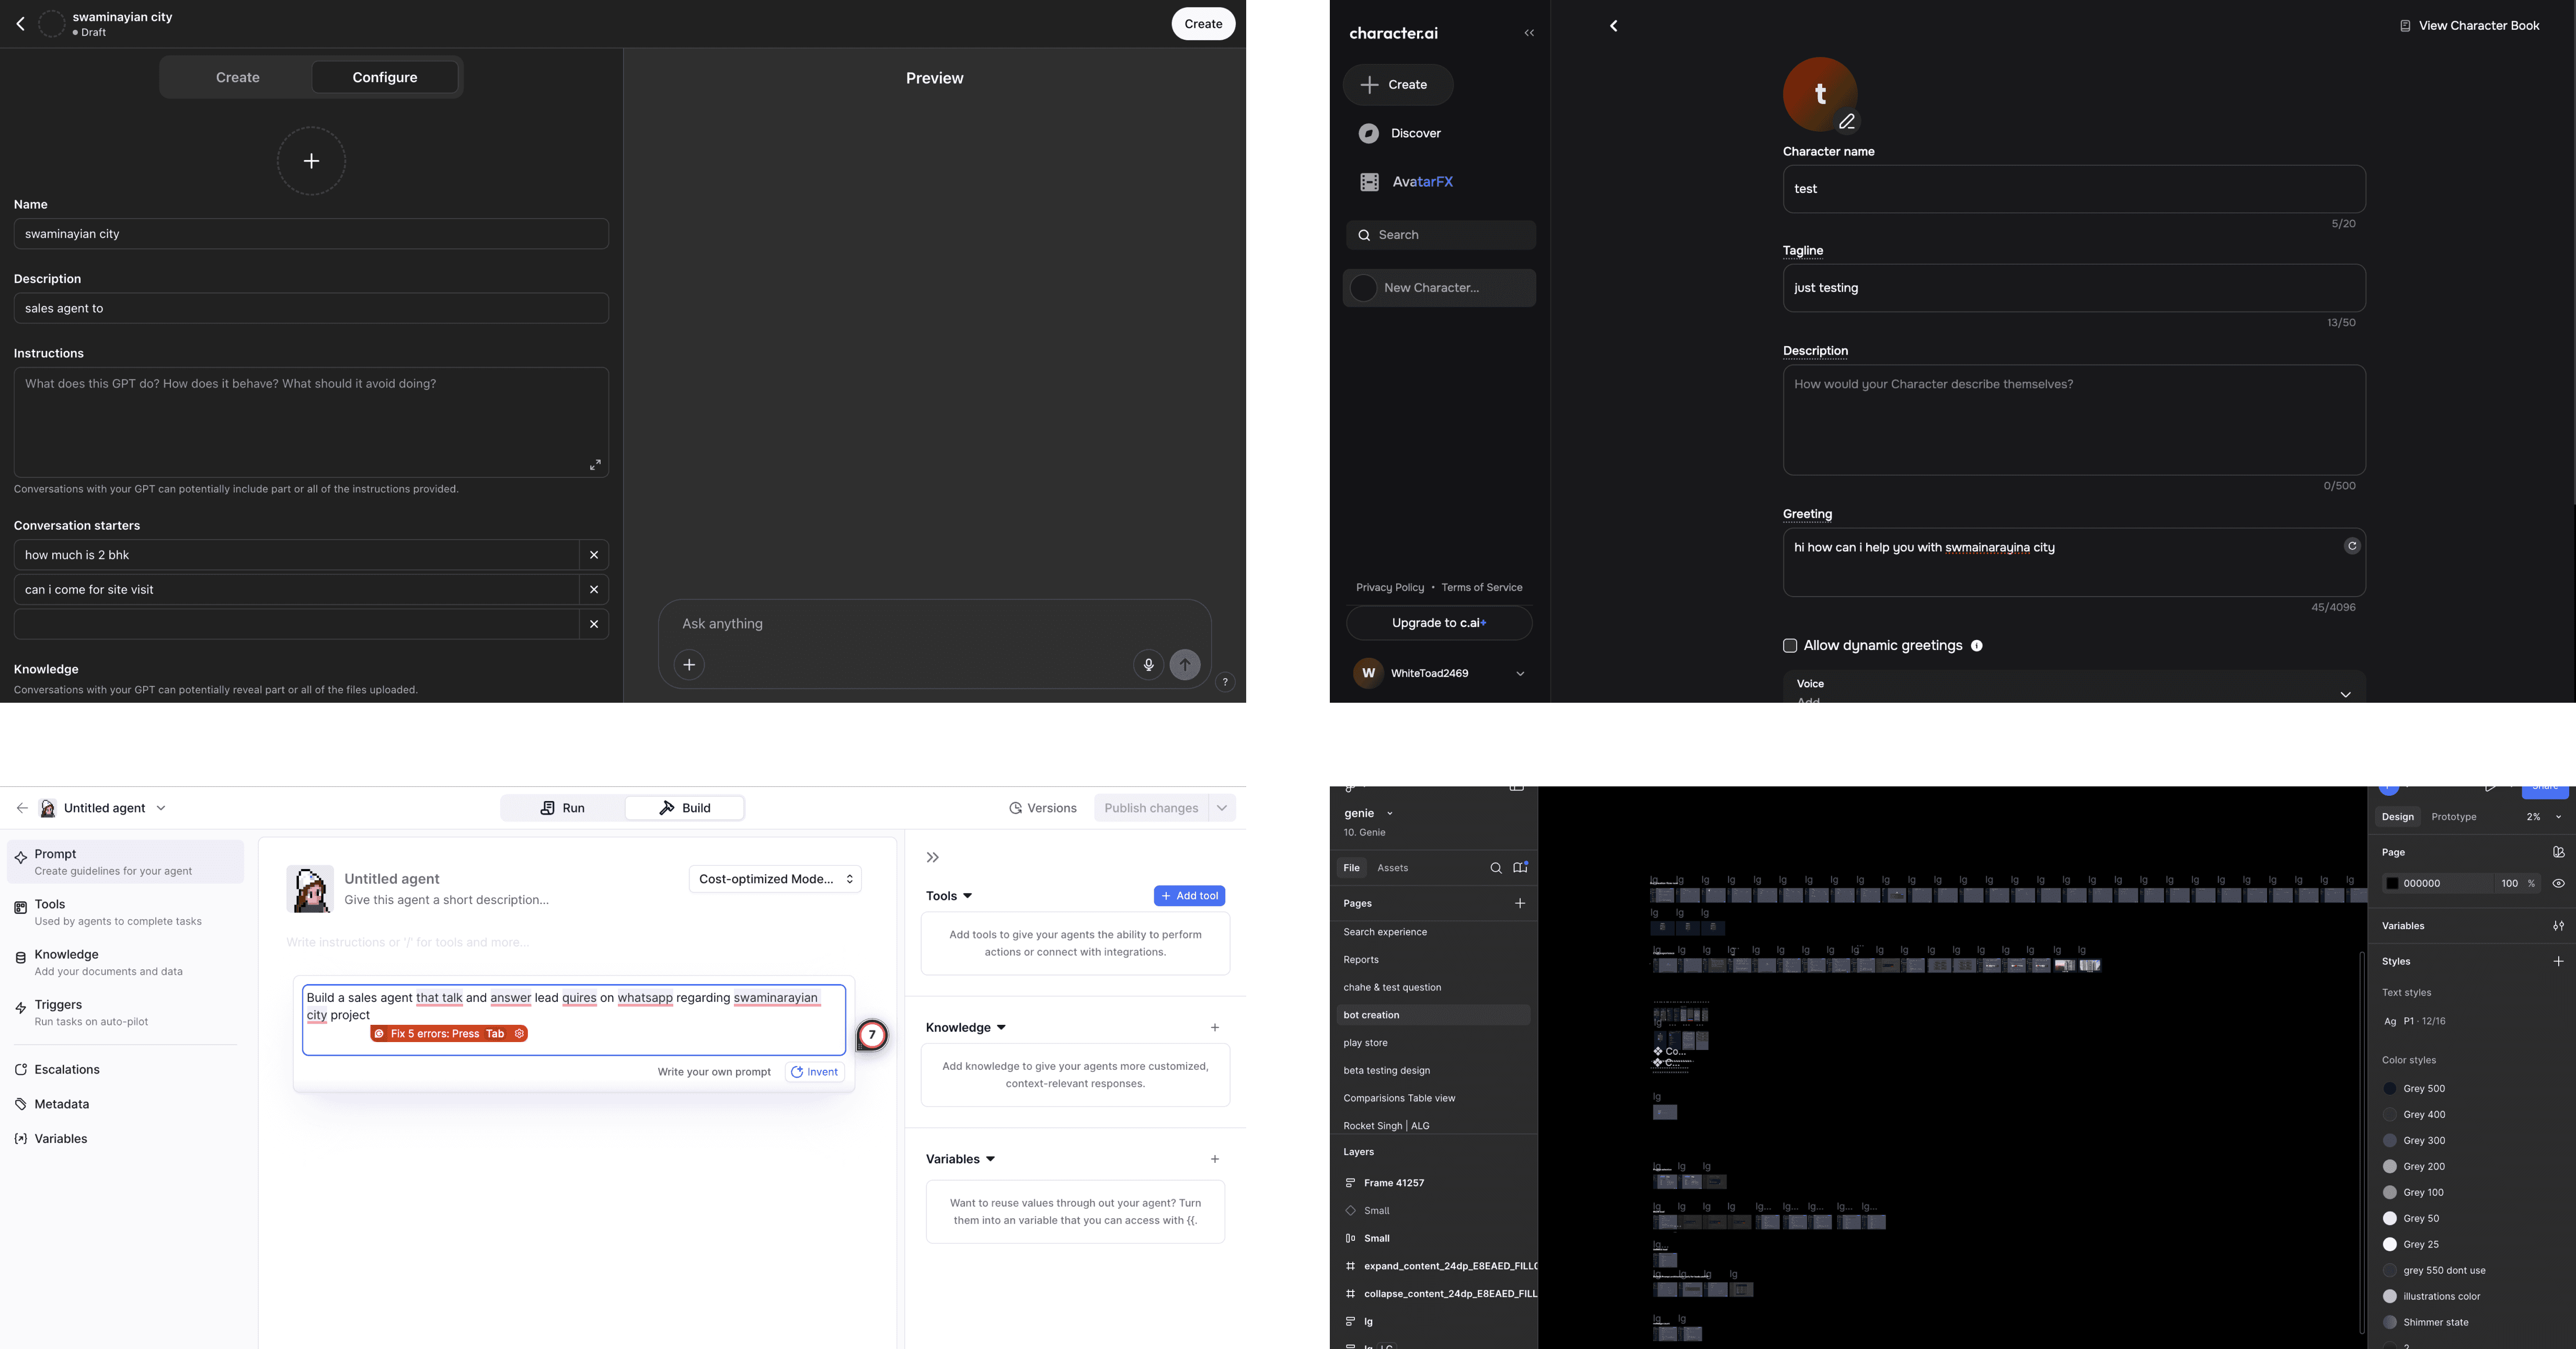The width and height of the screenshot is (2576, 1349).
Task: Open the Cost-optimized Mode dropdown
Action: pyautogui.click(x=775, y=879)
